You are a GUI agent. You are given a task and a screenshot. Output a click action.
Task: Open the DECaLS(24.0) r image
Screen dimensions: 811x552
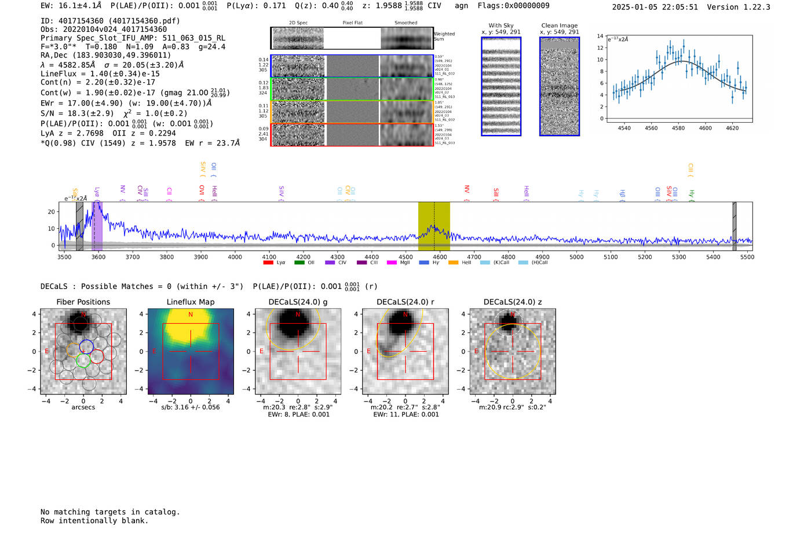(405, 351)
